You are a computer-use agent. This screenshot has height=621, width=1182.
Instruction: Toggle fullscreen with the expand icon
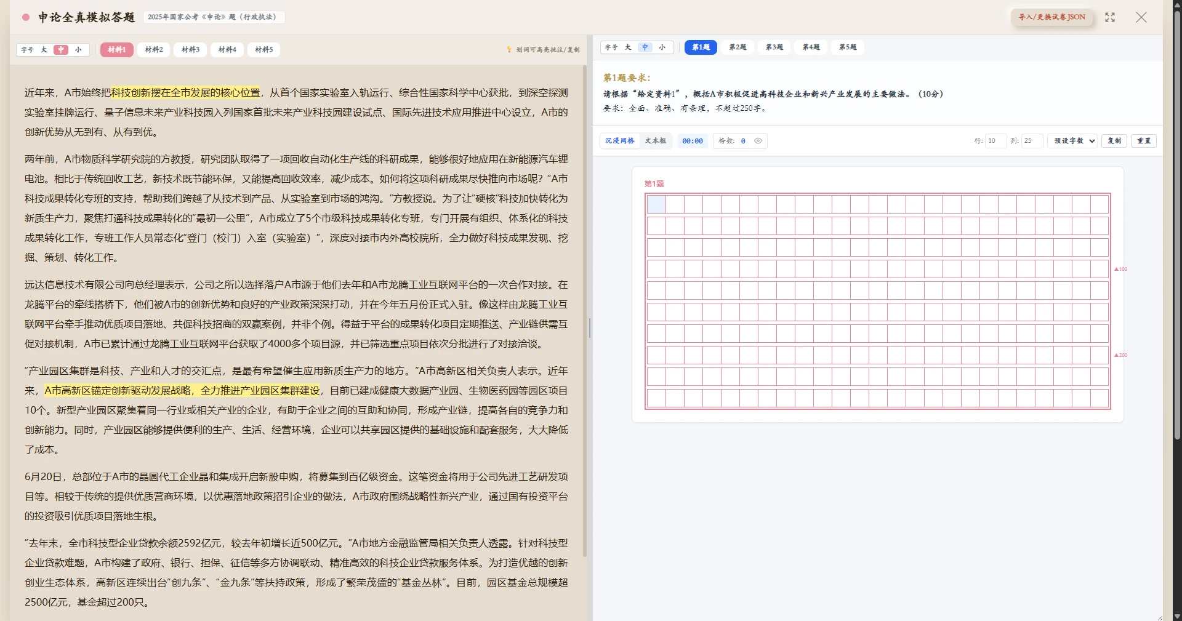tap(1110, 17)
